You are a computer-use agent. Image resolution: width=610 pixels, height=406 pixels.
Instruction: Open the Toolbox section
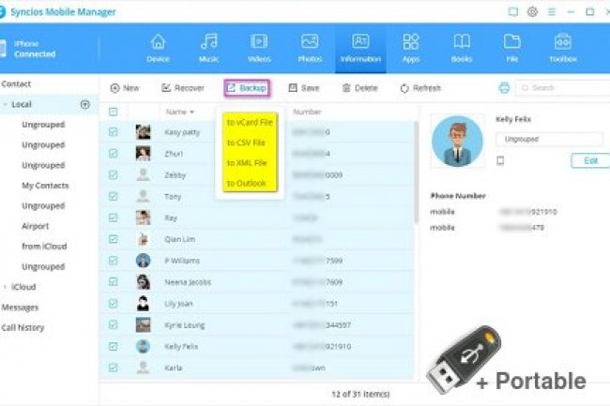[x=562, y=47]
